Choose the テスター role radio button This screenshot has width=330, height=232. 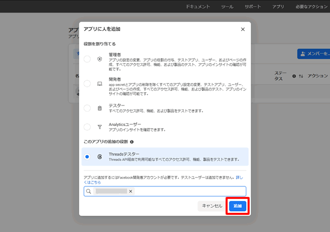pyautogui.click(x=87, y=108)
